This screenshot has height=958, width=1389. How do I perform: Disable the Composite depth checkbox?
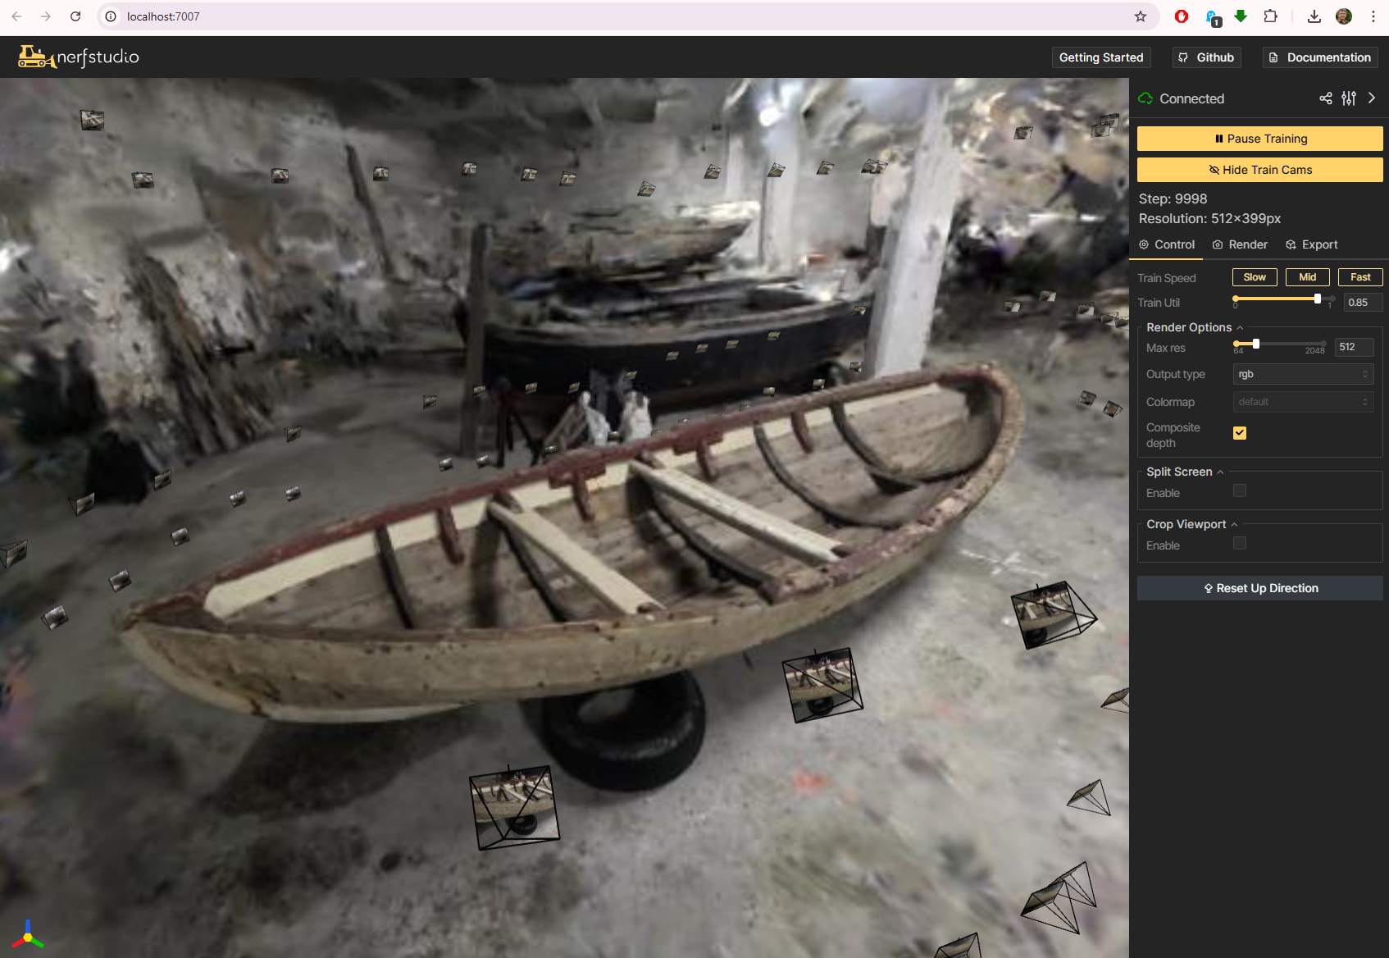1239,433
